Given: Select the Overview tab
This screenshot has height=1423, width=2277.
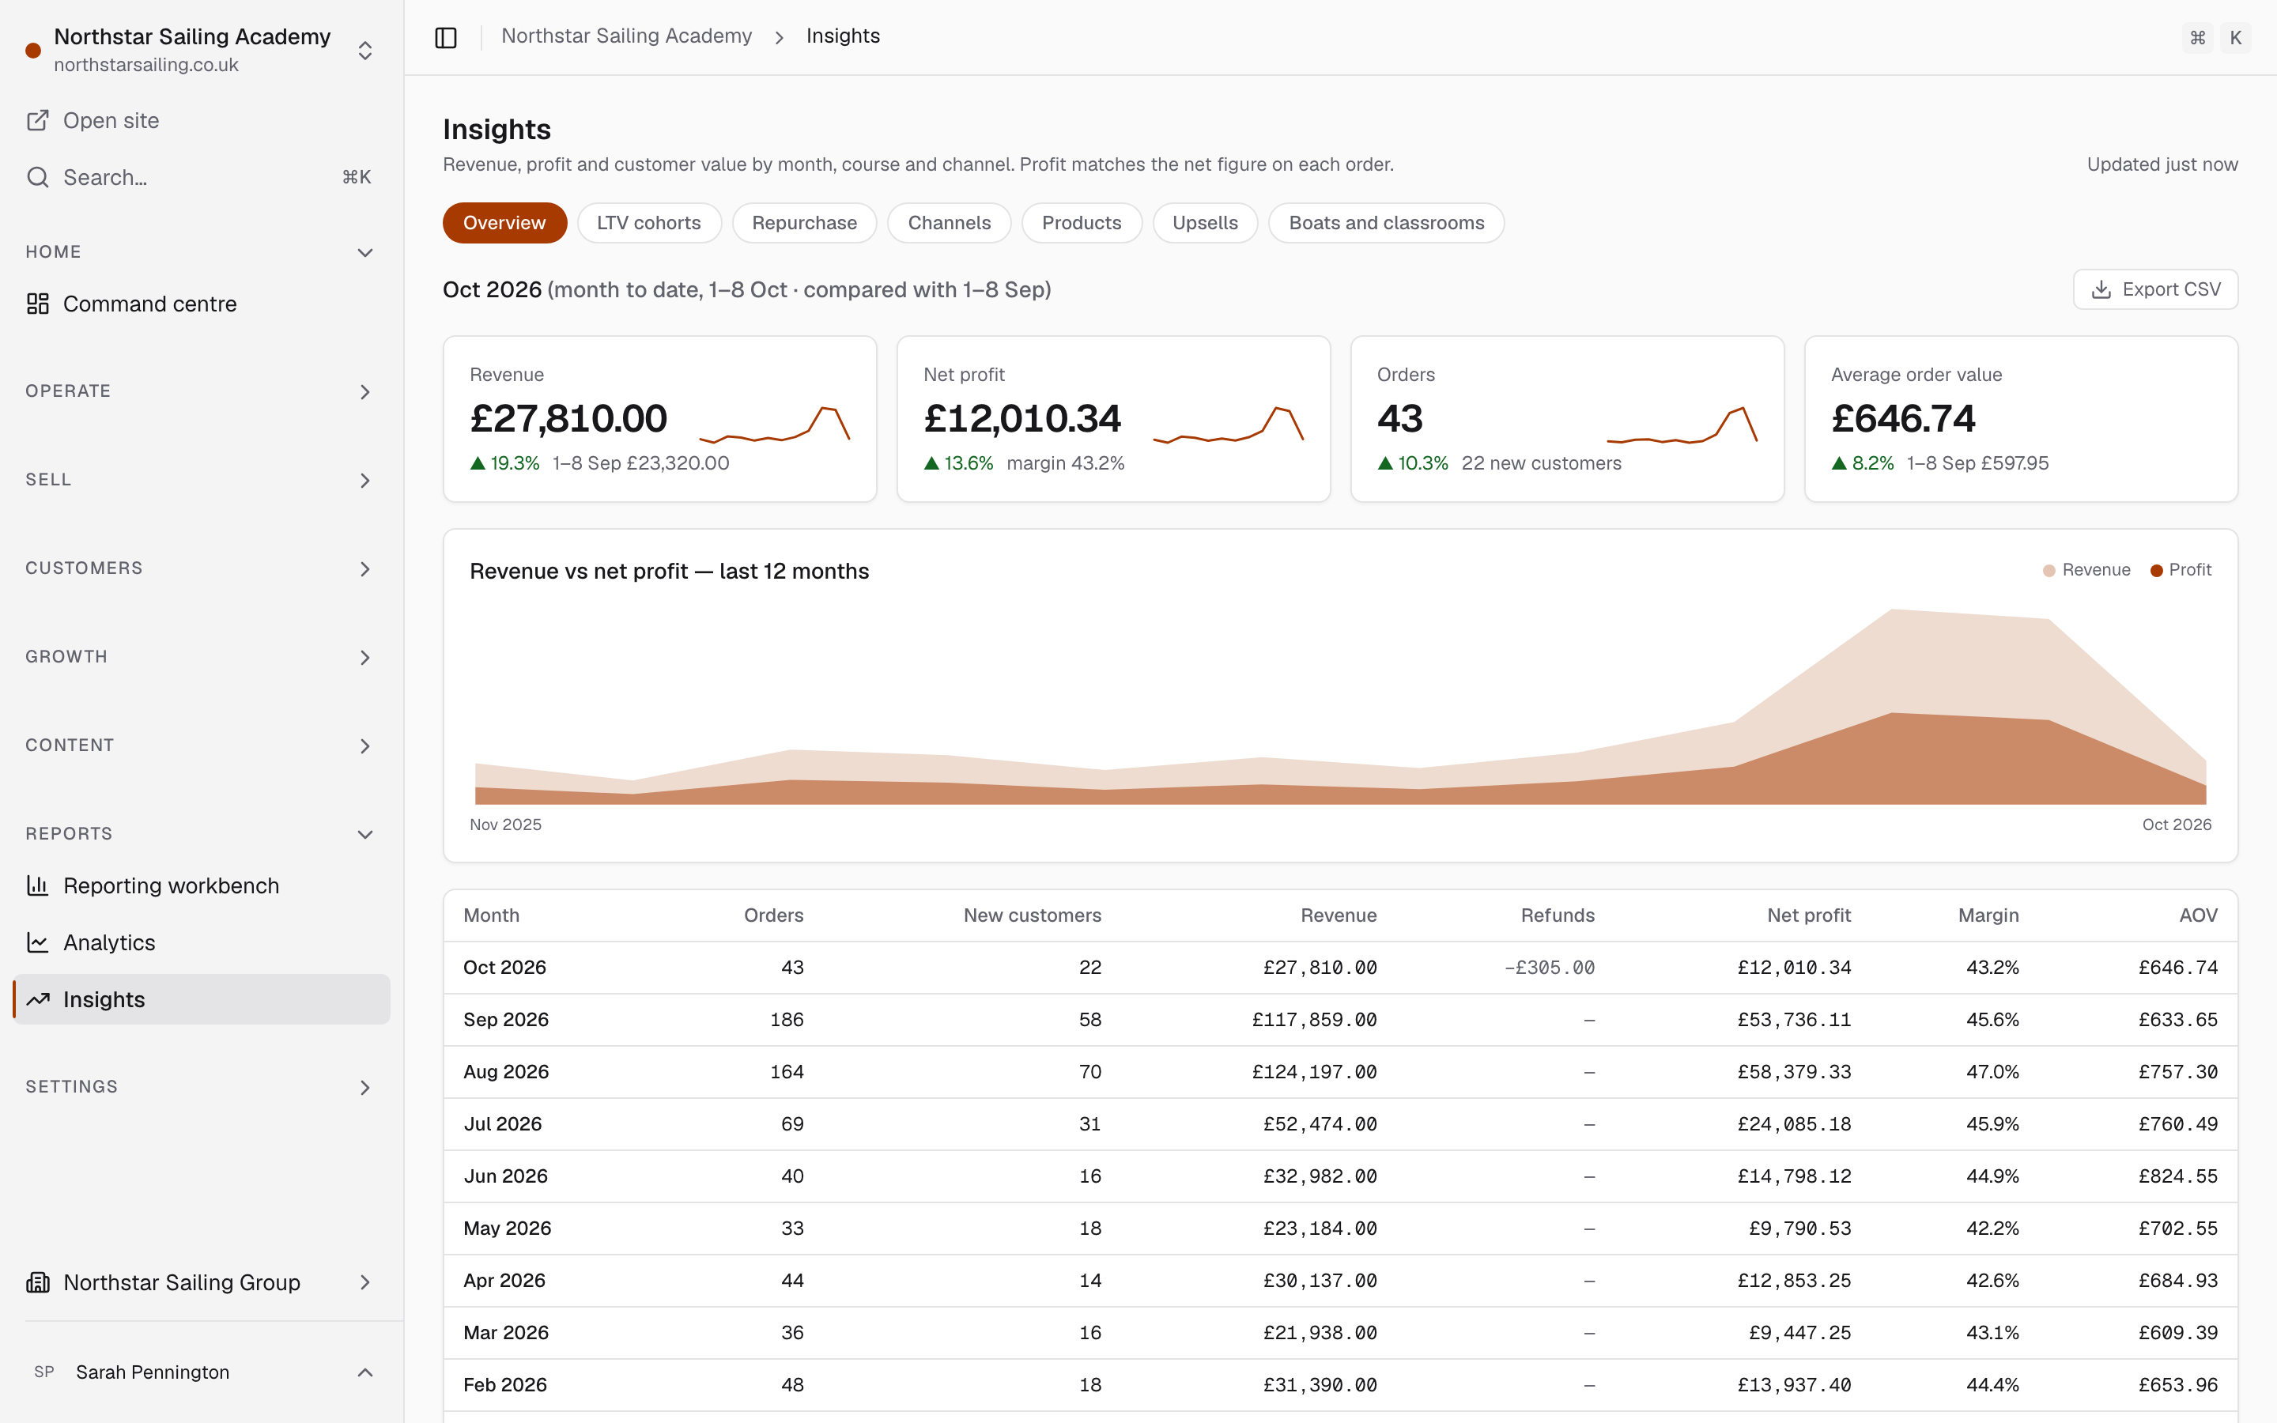Looking at the screenshot, I should coord(504,223).
